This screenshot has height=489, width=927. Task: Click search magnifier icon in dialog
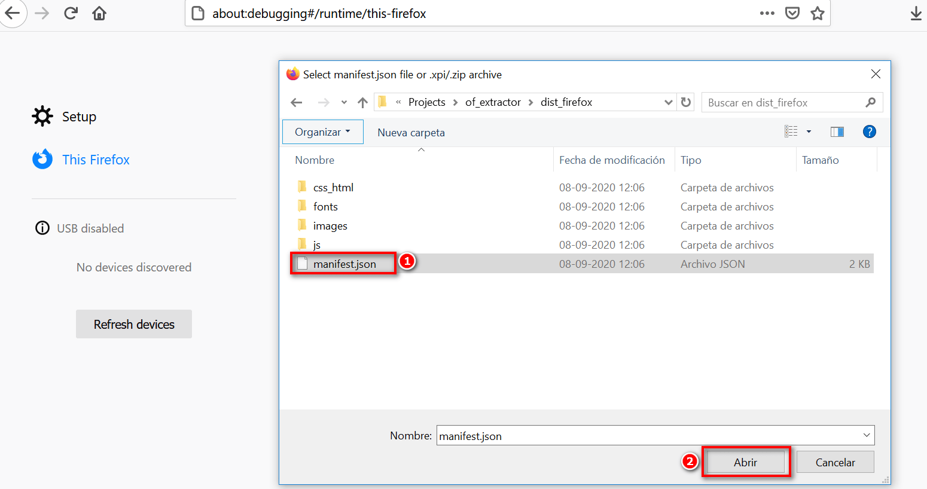[x=870, y=102]
